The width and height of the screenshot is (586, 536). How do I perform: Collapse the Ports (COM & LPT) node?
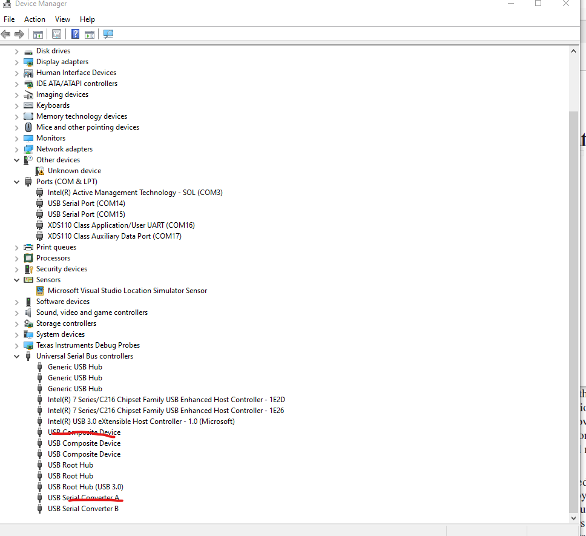[x=16, y=182]
